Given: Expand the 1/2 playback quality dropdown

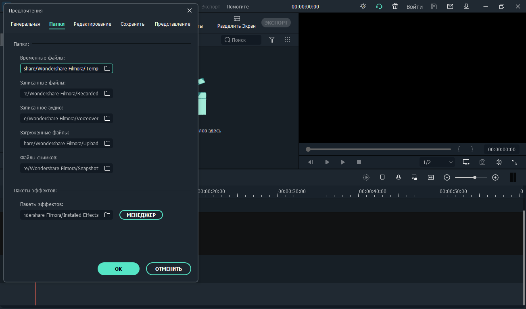Looking at the screenshot, I should click(437, 162).
